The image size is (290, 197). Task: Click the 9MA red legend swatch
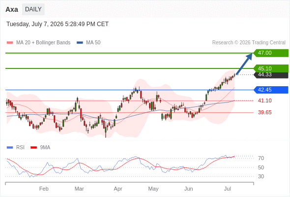pyautogui.click(x=33, y=148)
